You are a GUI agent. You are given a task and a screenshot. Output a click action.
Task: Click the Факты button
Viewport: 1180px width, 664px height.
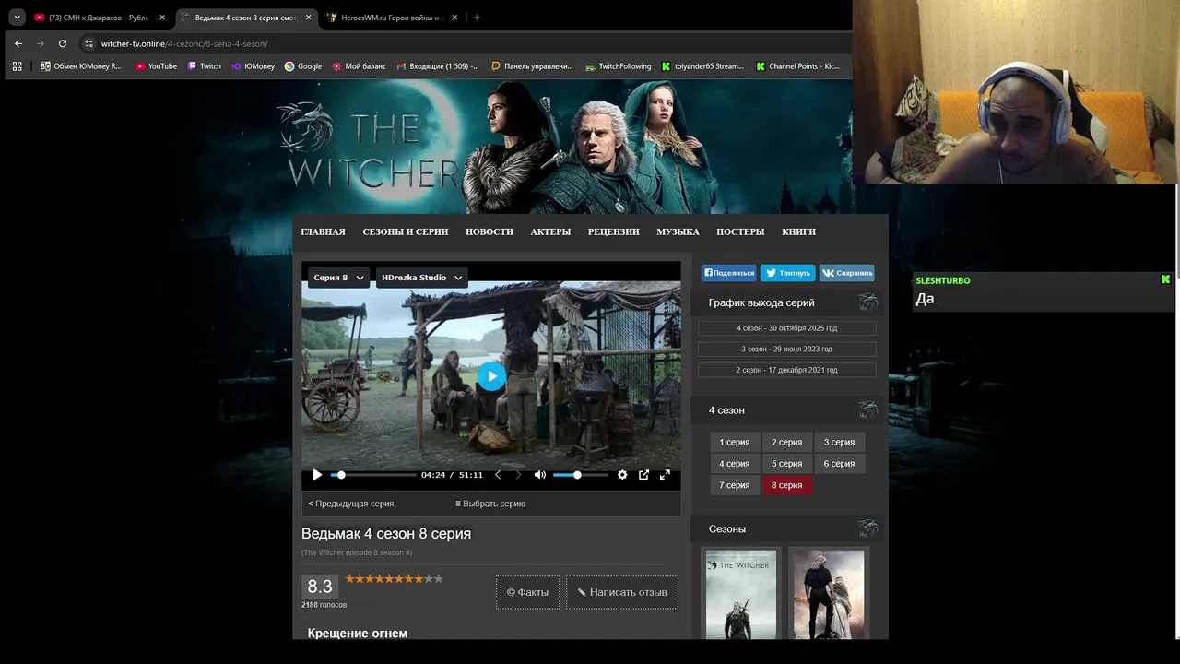click(x=527, y=592)
